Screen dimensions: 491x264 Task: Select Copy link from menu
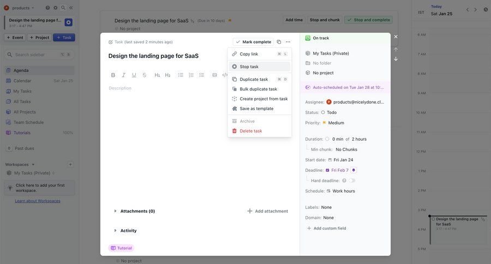coord(260,54)
